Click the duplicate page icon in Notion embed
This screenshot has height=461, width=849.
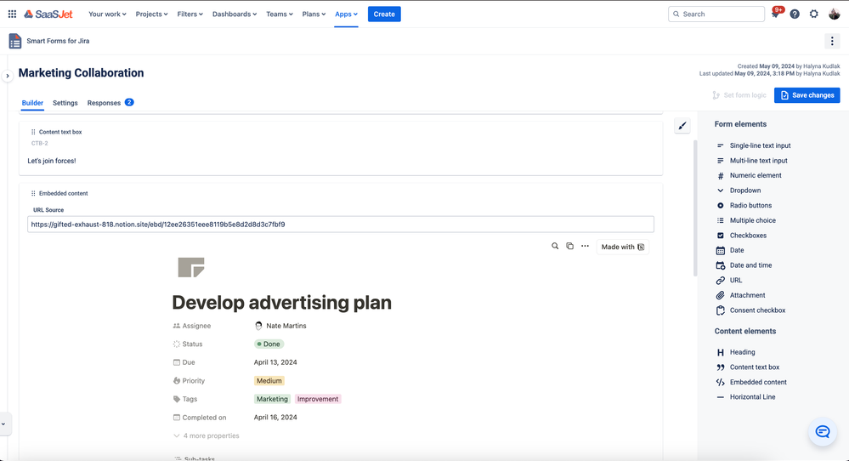(569, 246)
